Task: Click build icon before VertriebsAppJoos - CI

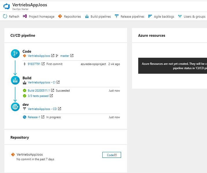Action: [25, 82]
